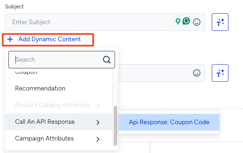Viewport: 243px width, 153px height.
Task: Click the AI text generator button beside second field
Action: 220,73
